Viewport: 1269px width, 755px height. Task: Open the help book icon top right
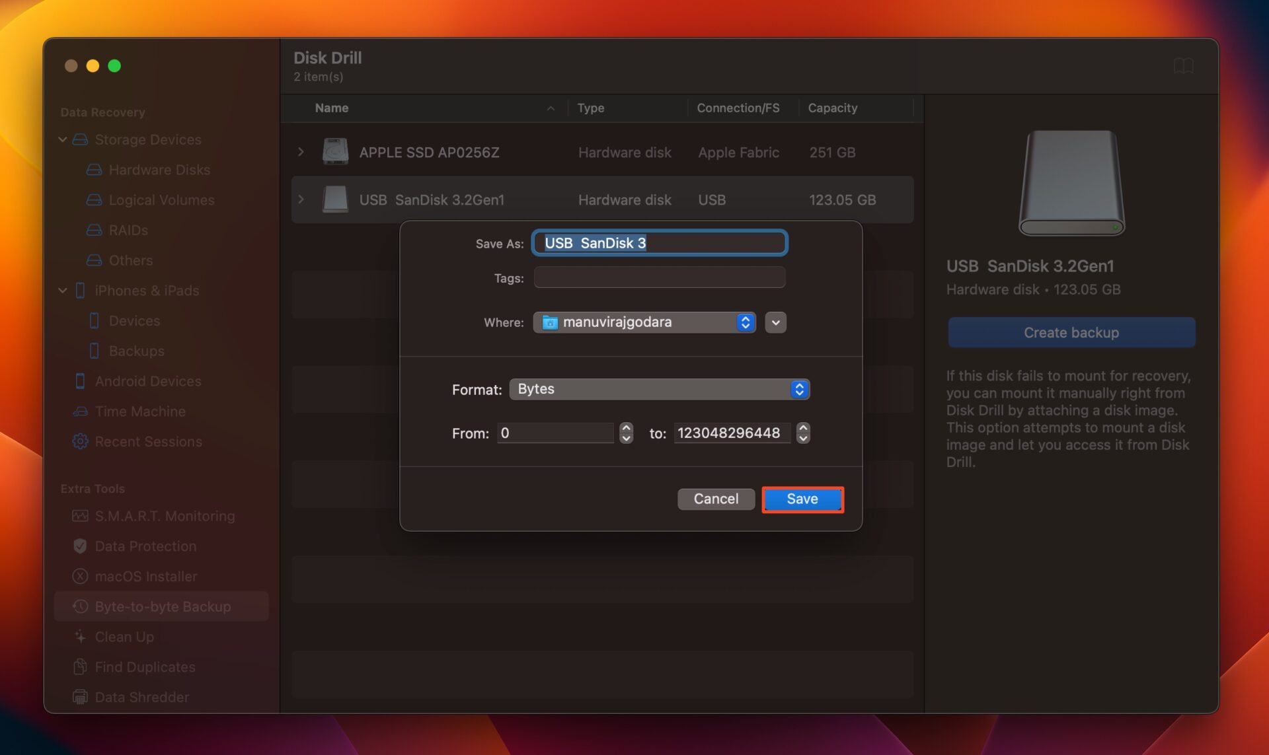click(x=1185, y=65)
